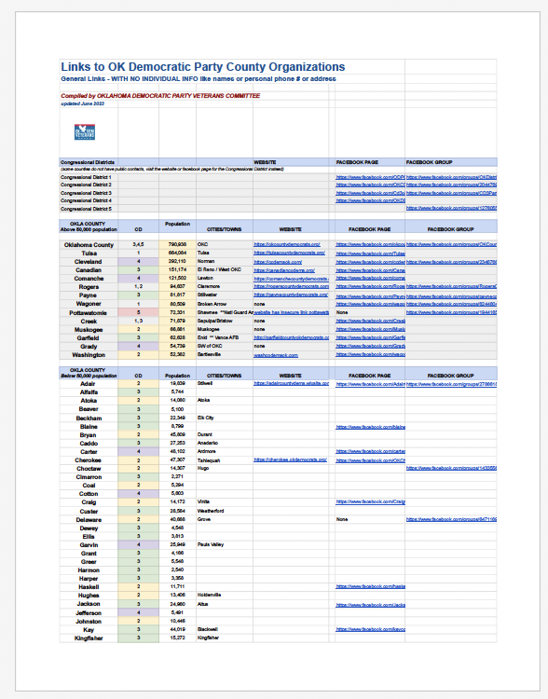Open Choctaw county Facebook group link
This screenshot has height=699, width=548.
[451, 468]
